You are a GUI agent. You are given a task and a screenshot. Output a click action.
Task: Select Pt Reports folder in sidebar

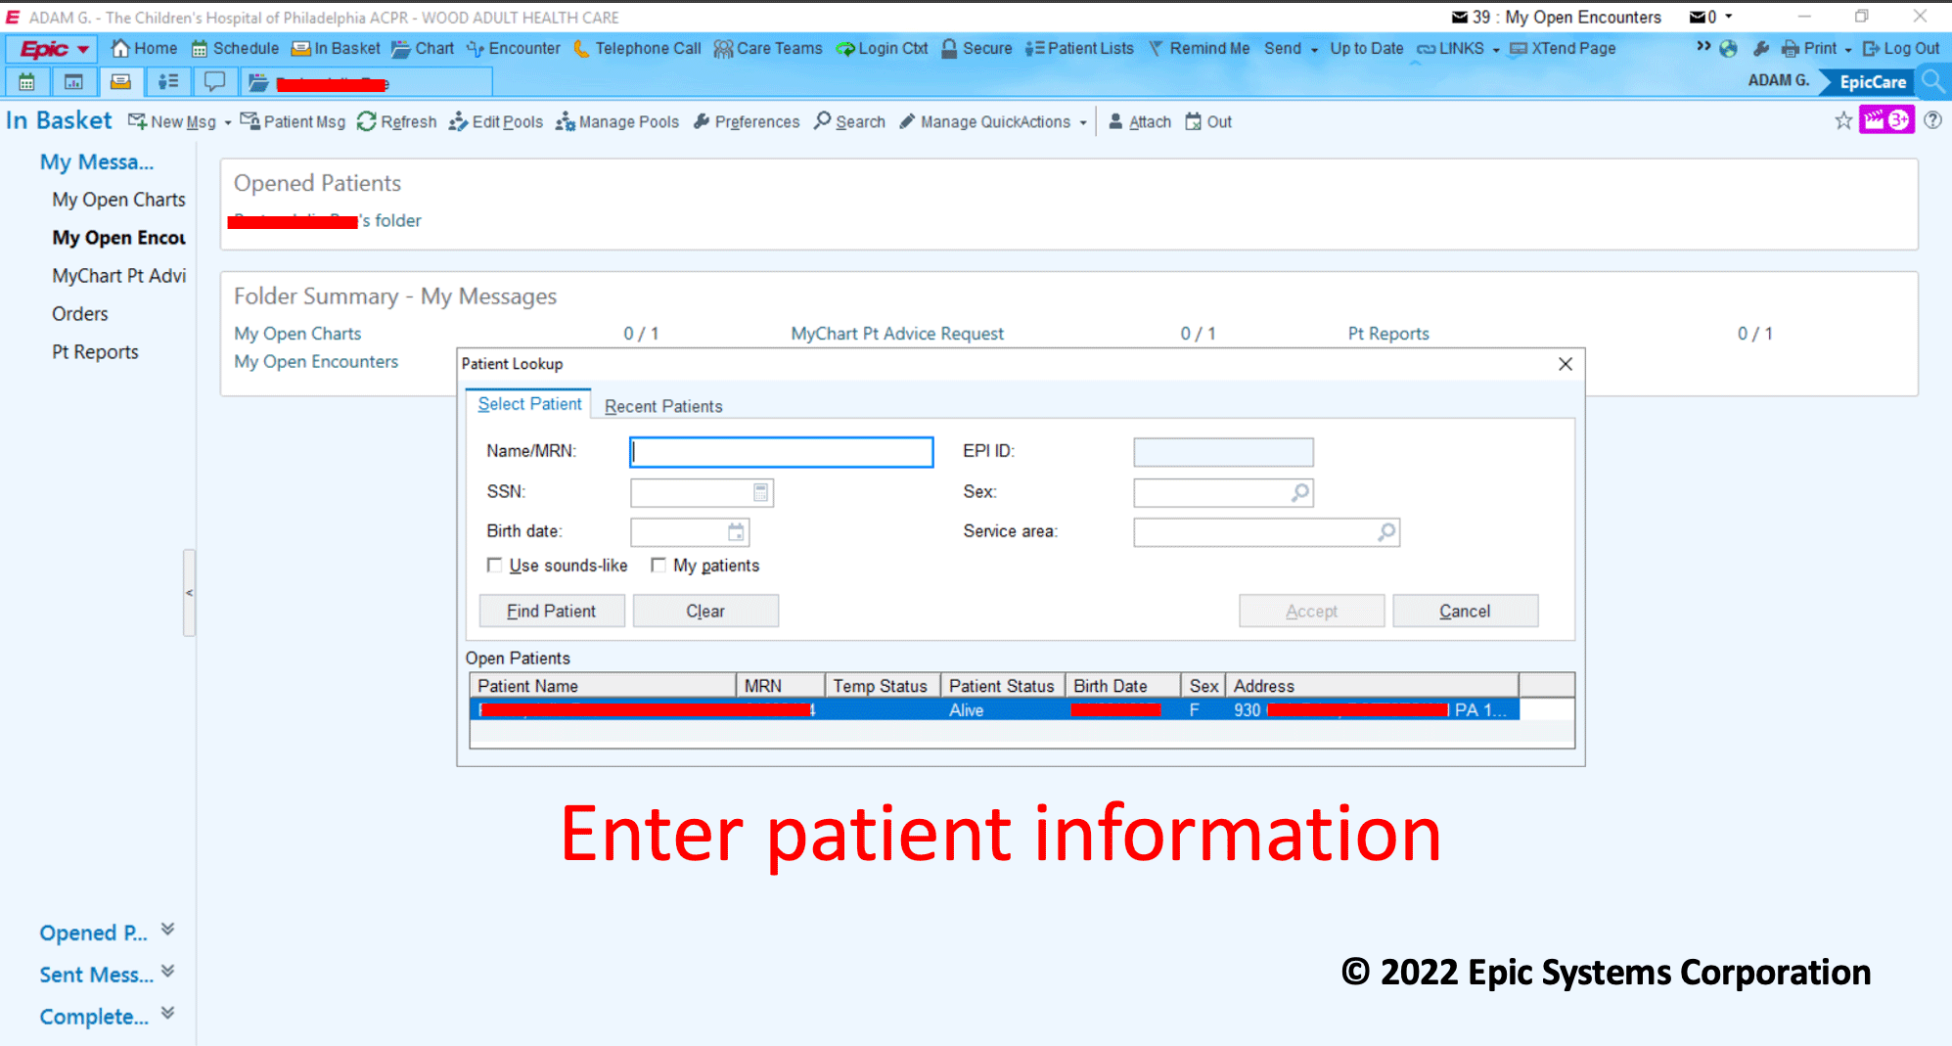(95, 352)
